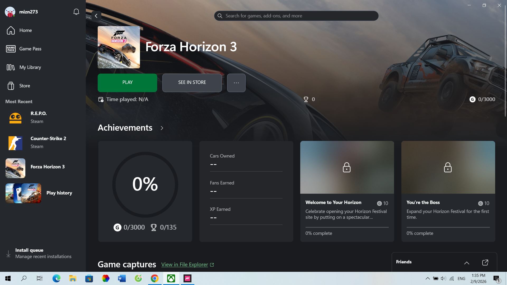Viewport: 507px width, 285px height.
Task: Click the trophies counter icon showing 0
Action: coord(306,99)
